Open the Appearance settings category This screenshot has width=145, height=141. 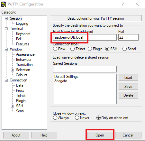tap(25, 54)
